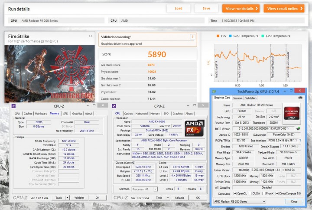Click the Radeon Graphics logo in GPU-Z

[292, 113]
